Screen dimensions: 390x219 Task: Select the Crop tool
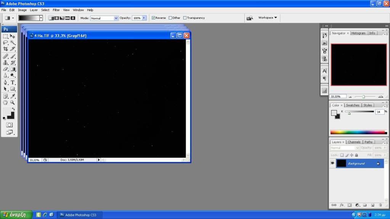click(6, 49)
